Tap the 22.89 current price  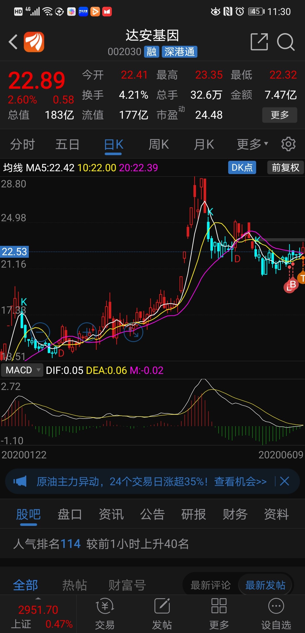[x=37, y=80]
